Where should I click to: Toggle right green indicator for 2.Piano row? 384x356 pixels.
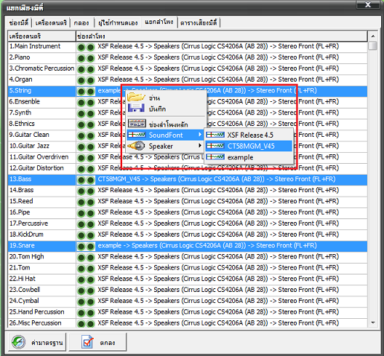(90, 58)
